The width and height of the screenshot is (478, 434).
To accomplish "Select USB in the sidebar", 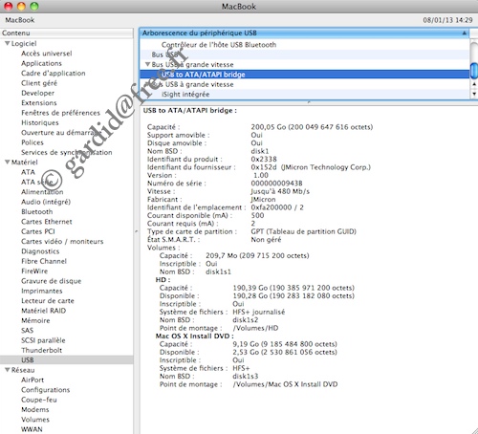I will [x=67, y=359].
